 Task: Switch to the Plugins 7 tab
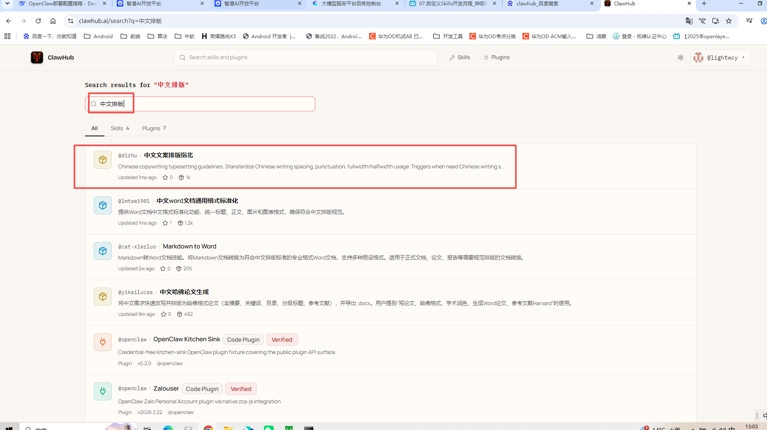pyautogui.click(x=154, y=129)
